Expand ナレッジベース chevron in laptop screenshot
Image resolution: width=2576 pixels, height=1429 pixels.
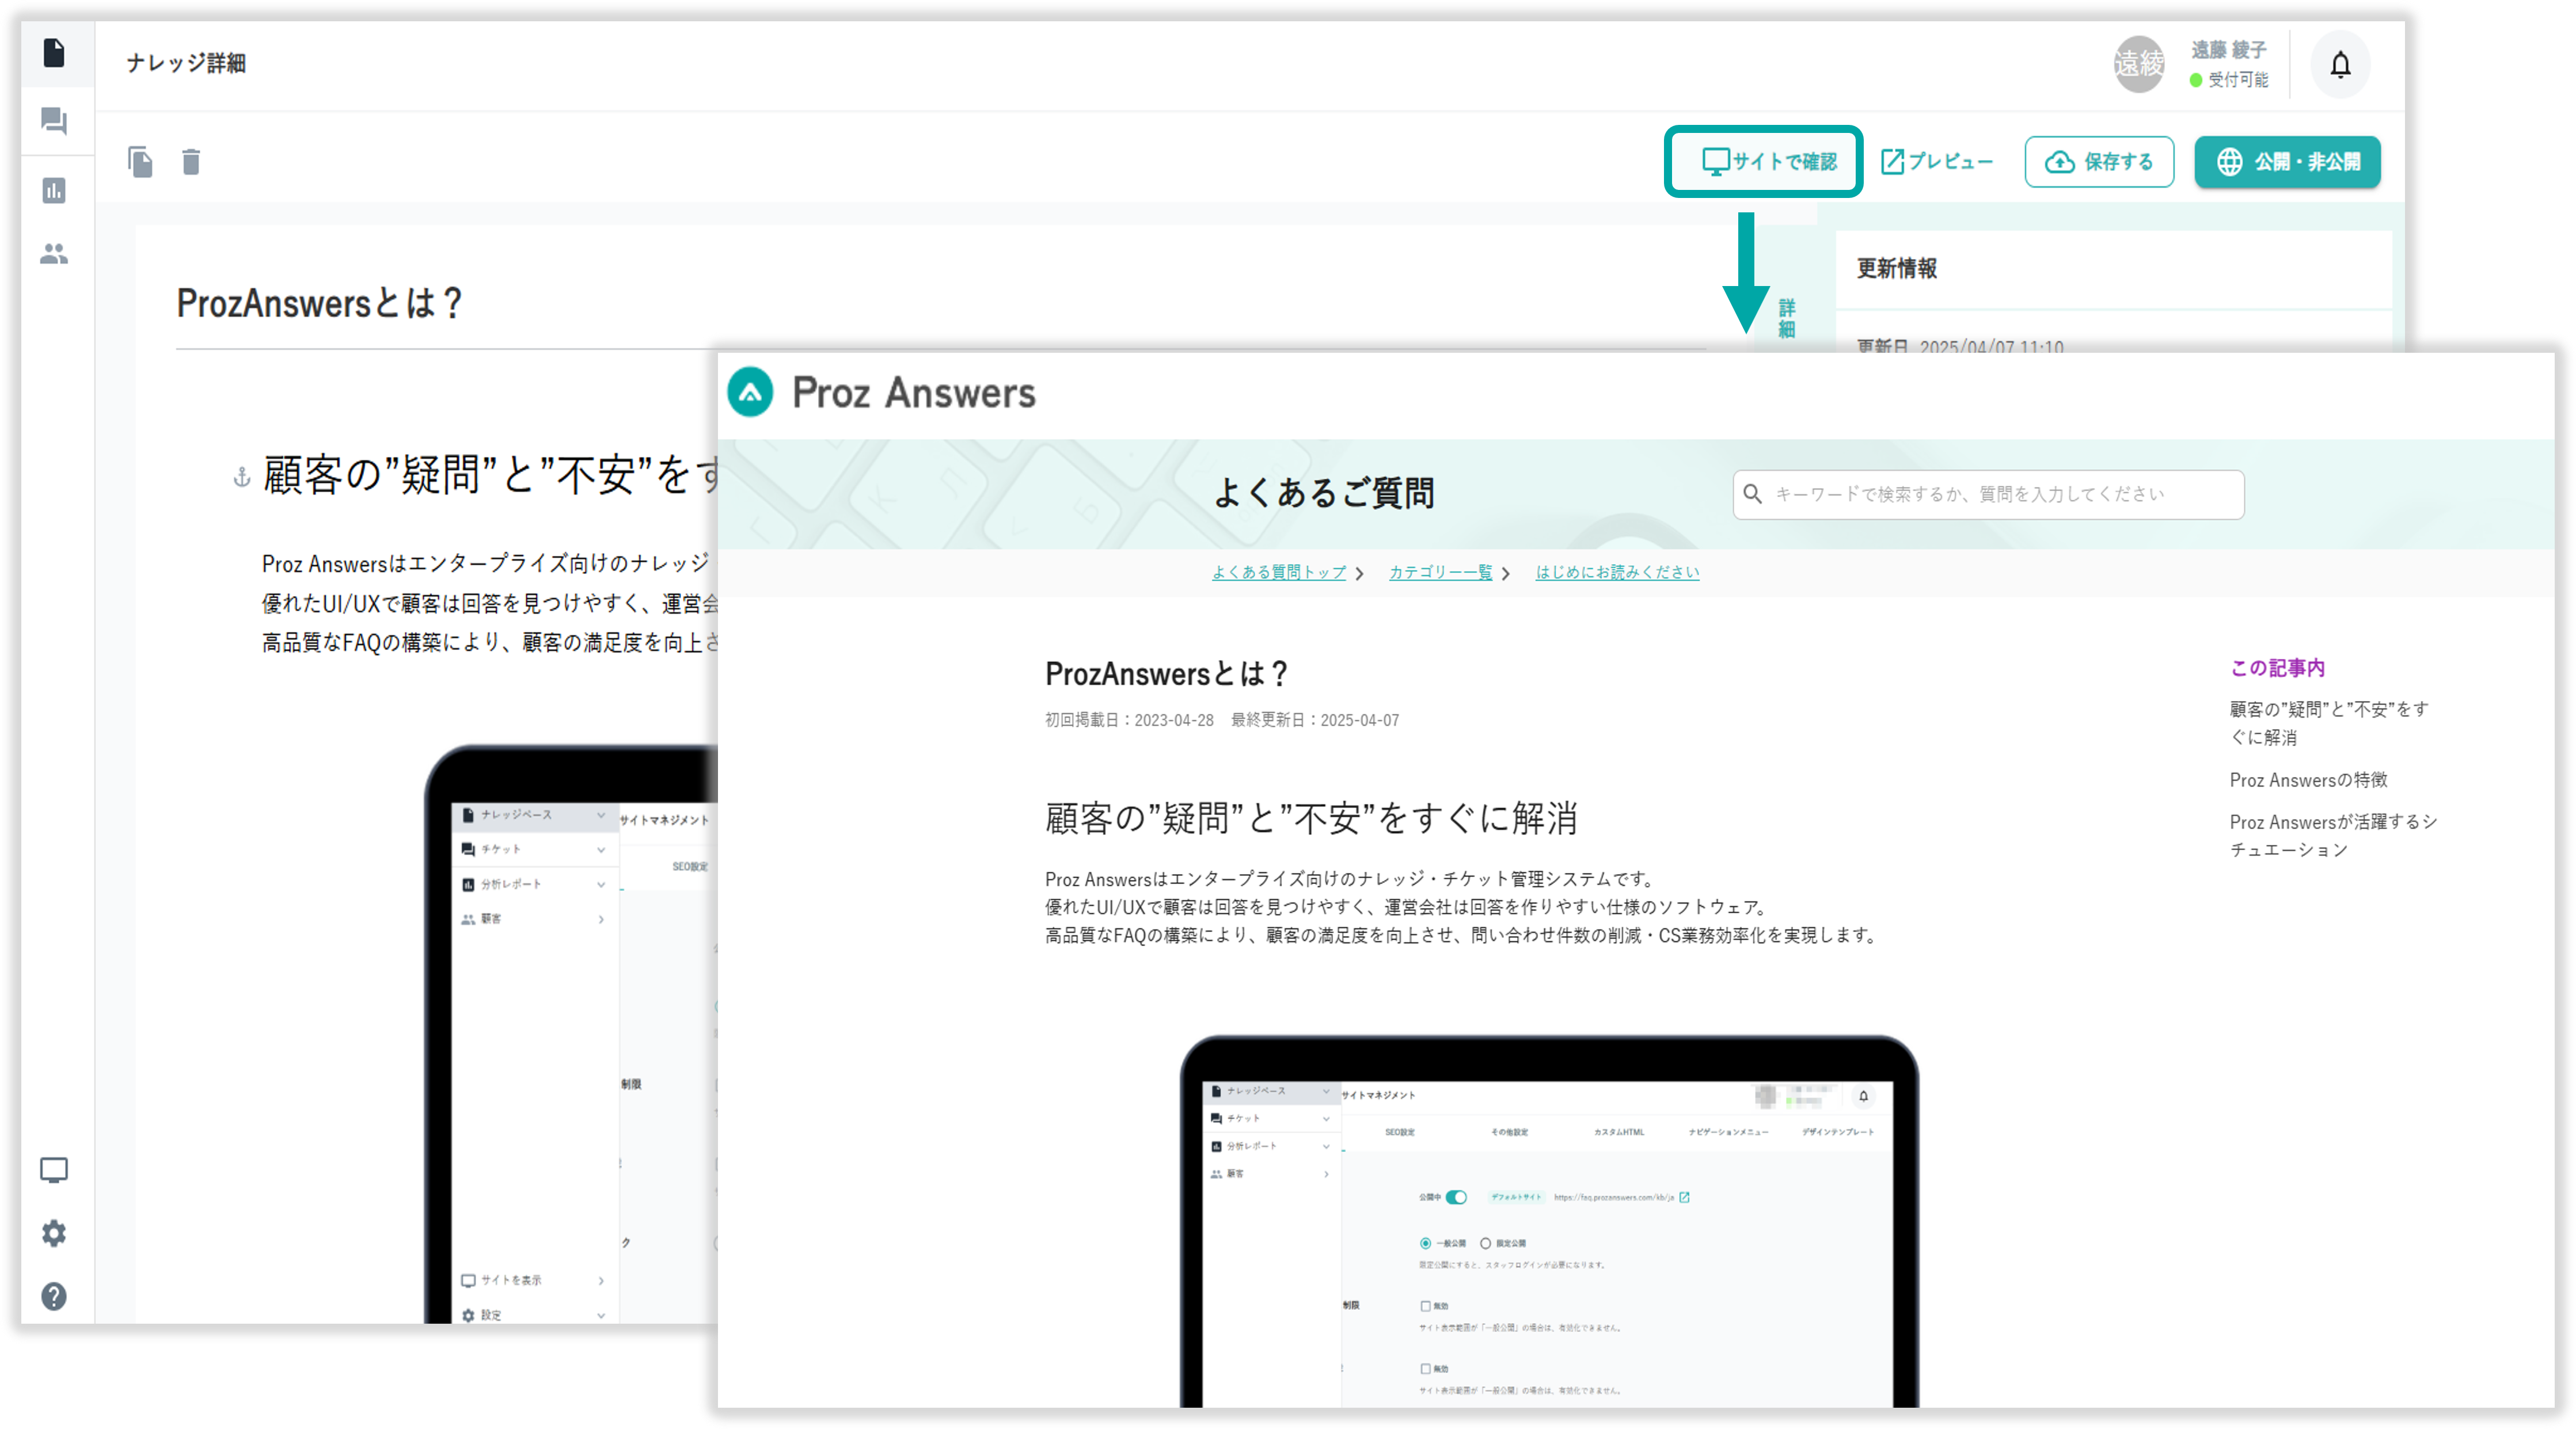click(x=1326, y=1090)
